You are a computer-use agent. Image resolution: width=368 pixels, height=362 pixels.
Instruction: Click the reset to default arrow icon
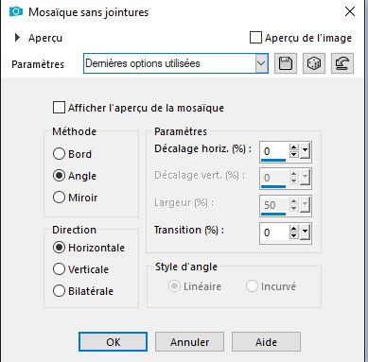pyautogui.click(x=342, y=63)
